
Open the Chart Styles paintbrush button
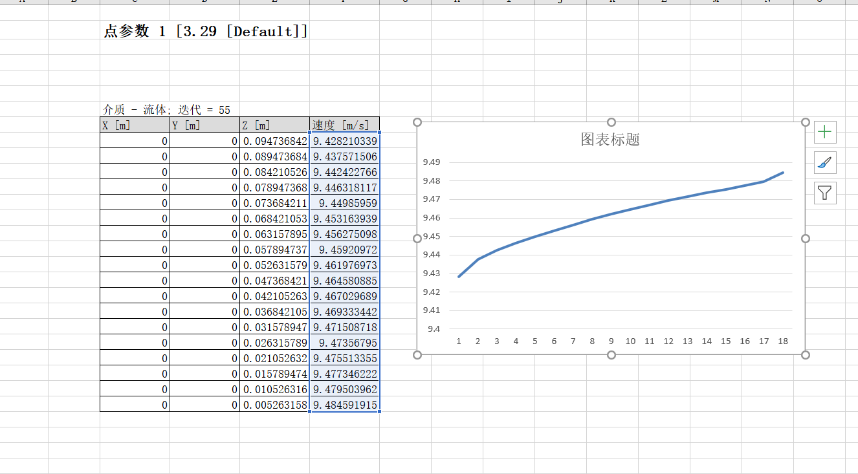pos(825,162)
